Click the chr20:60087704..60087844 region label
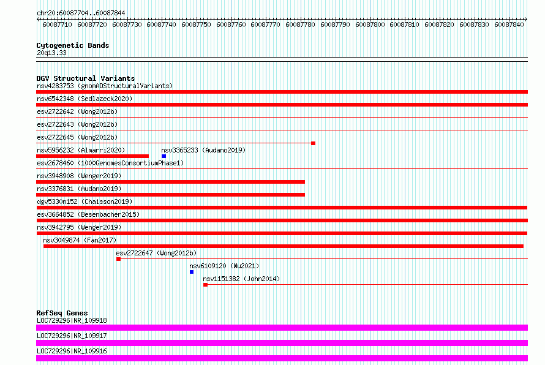The image size is (545, 365). [x=81, y=13]
